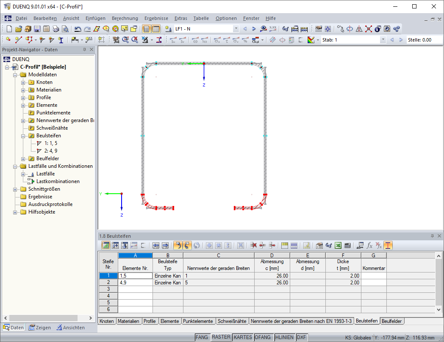Click the Stelle: 0.00 input field

point(424,40)
